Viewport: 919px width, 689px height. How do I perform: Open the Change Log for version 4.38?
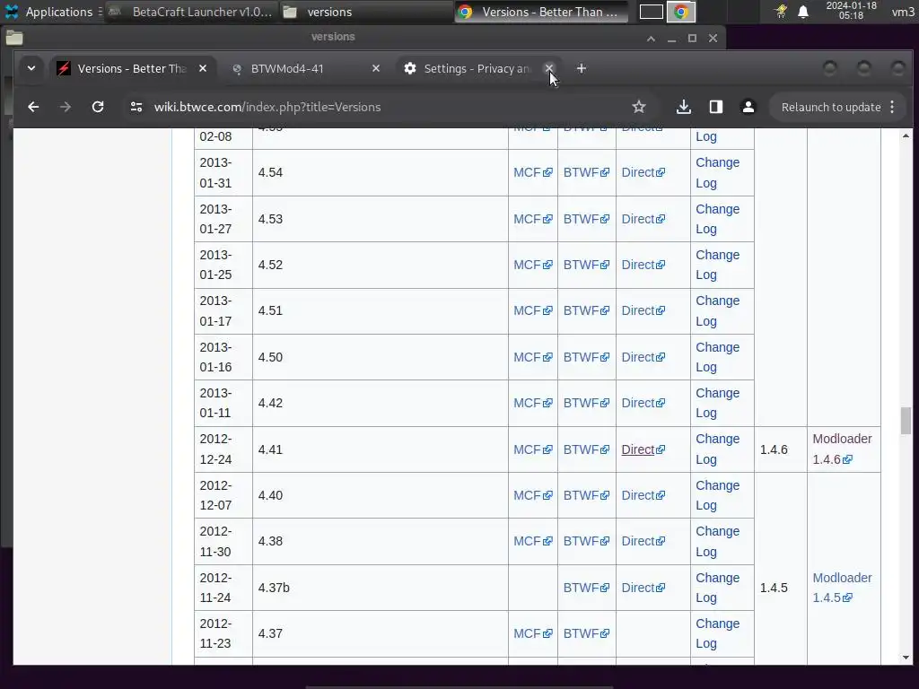717,541
